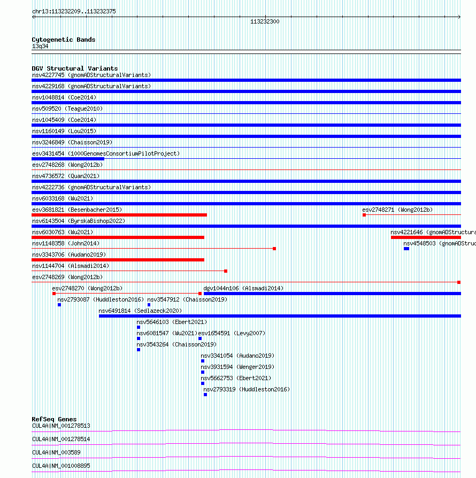The height and width of the screenshot is (478, 476).
Task: Select the nsv6143504 (ByrskaBishop2022) label
Action: point(79,221)
